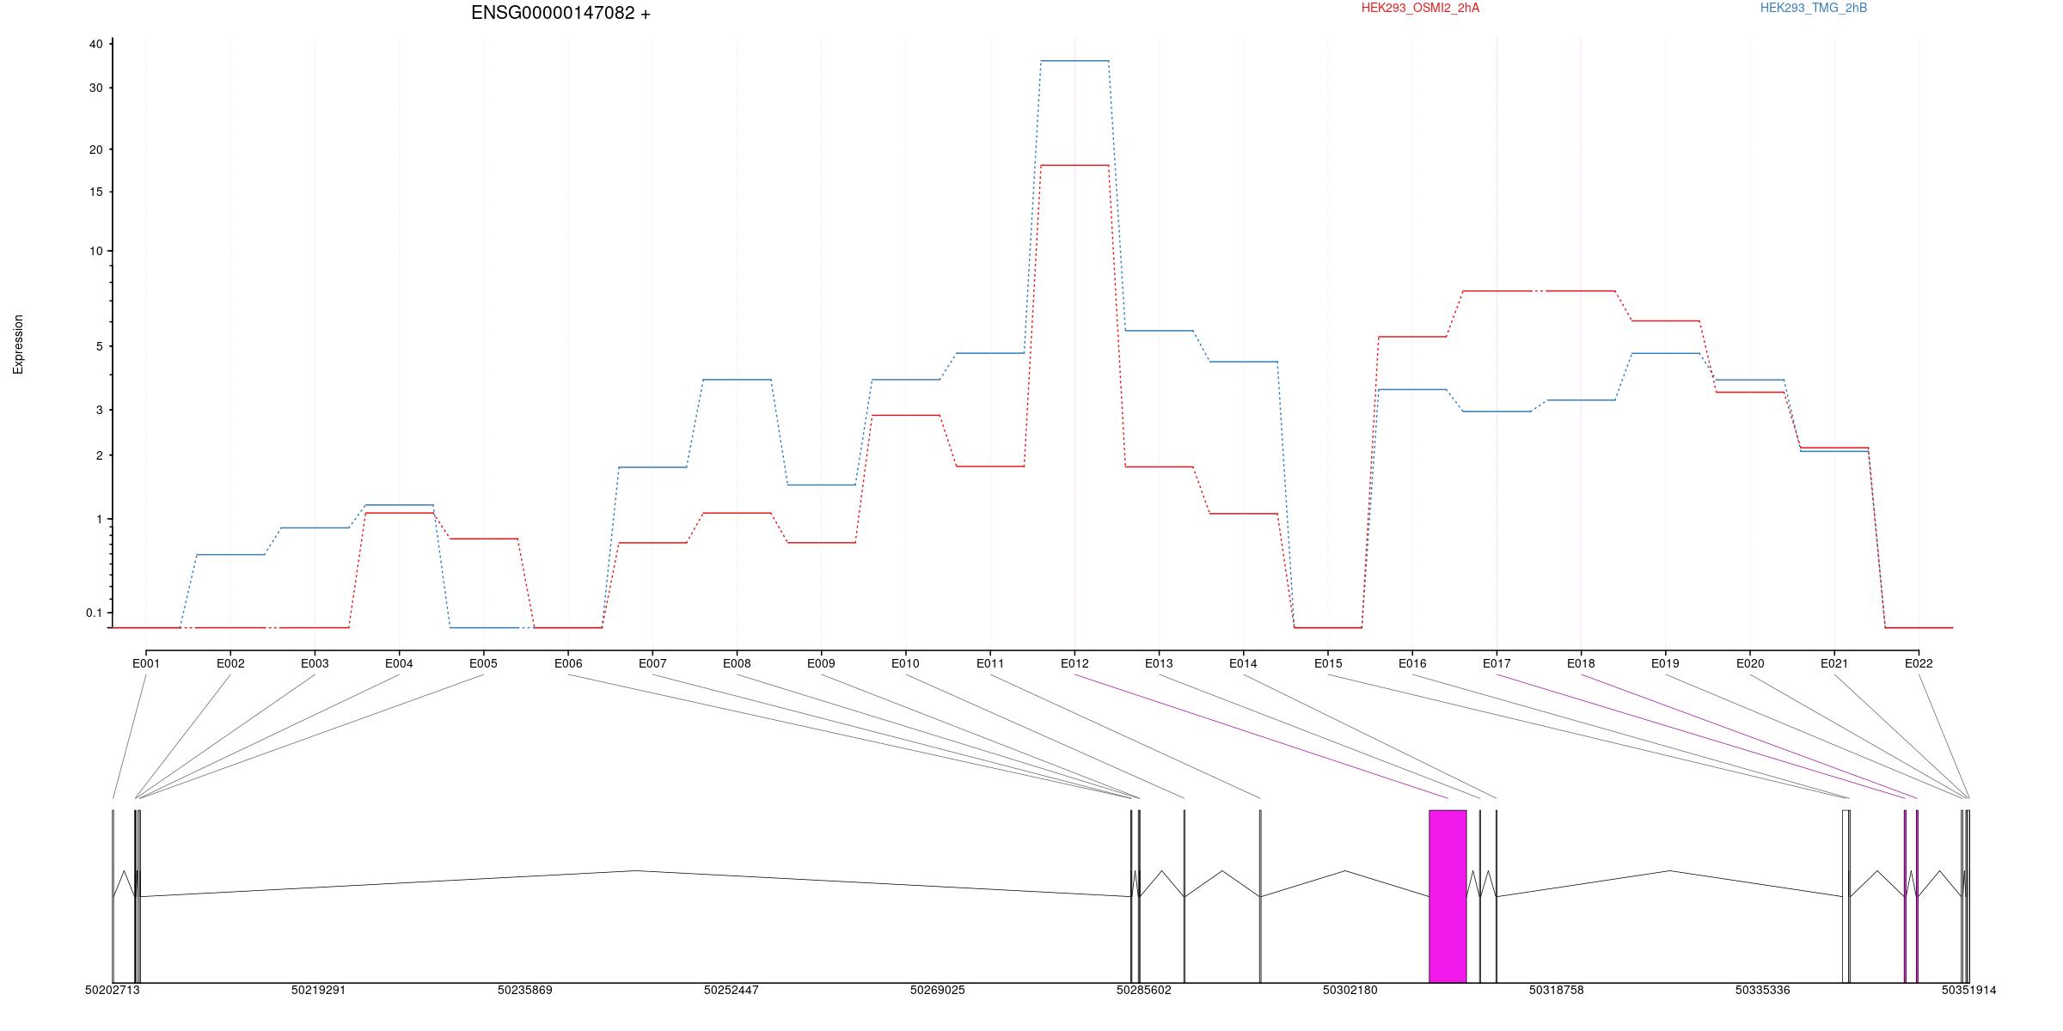Click exon label E016
This screenshot has width=2063, height=1031.
[x=1412, y=663]
